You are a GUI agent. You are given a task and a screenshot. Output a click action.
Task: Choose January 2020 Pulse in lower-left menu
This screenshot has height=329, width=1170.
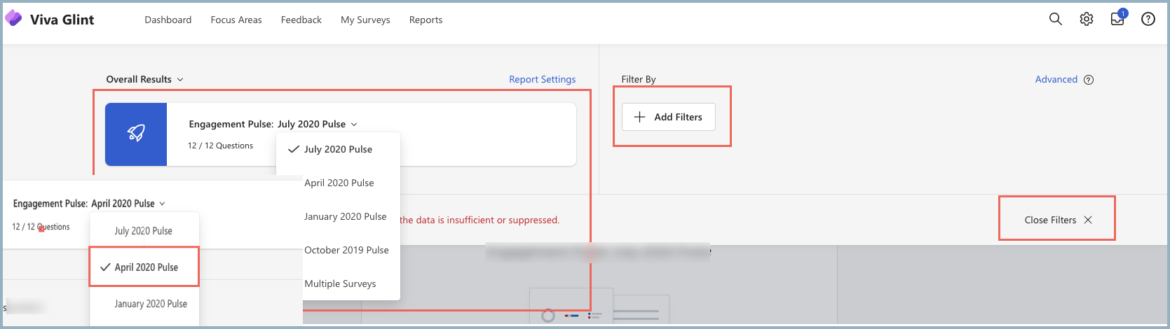(x=151, y=304)
